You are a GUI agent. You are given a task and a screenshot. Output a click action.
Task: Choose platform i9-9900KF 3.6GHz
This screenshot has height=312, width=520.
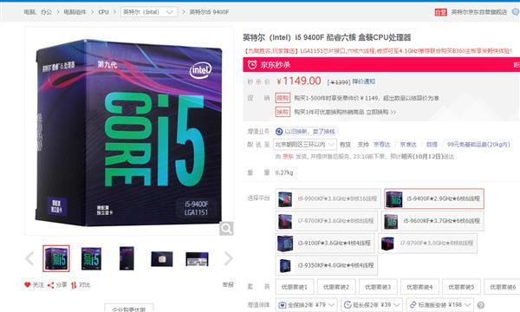click(x=328, y=198)
